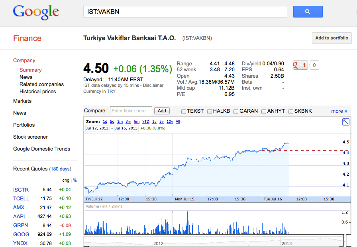Open the main News sidebar link
Screen dimensions: 357x247
click(x=20, y=113)
